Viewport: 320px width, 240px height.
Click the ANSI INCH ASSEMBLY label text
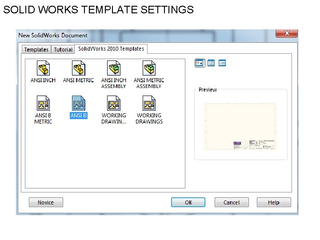[x=114, y=83]
